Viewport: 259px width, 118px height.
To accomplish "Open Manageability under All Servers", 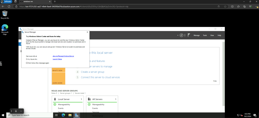I will [x=98, y=104].
